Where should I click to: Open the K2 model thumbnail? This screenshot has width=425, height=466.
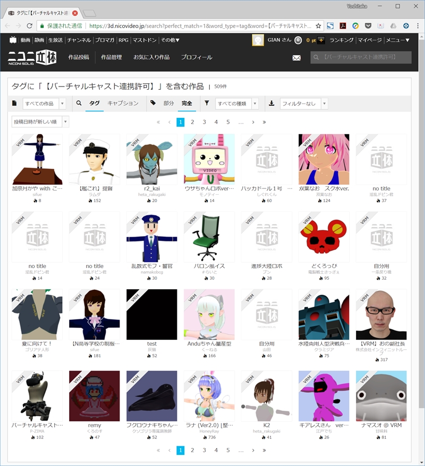point(267,396)
